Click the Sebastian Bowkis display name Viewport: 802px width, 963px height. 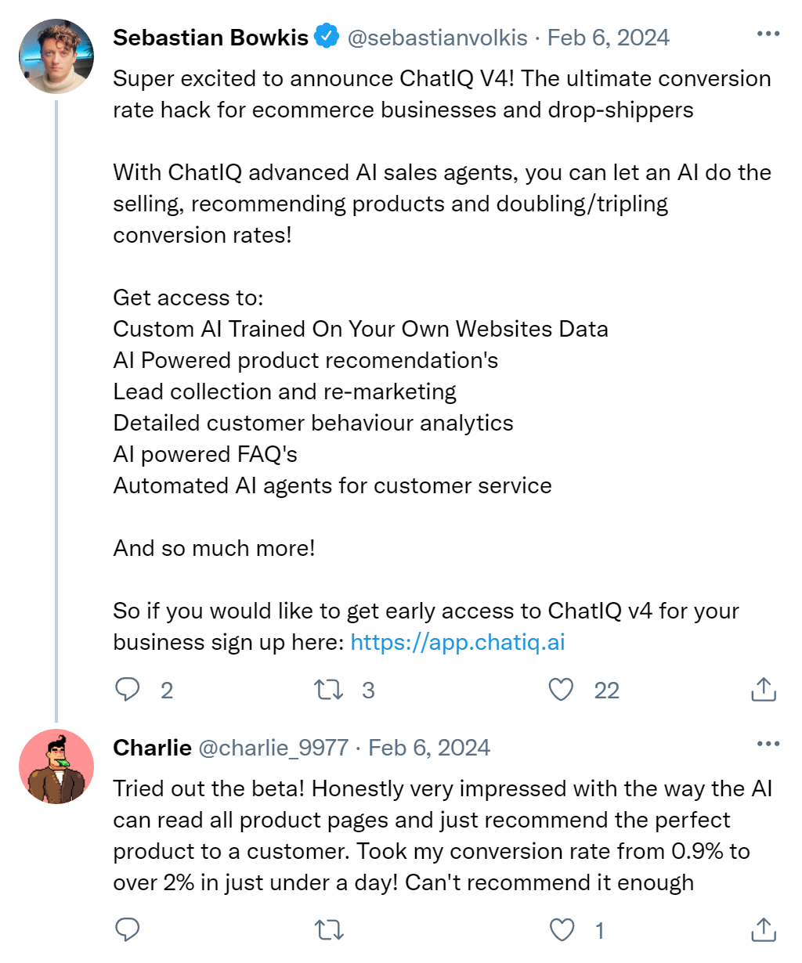[x=210, y=38]
